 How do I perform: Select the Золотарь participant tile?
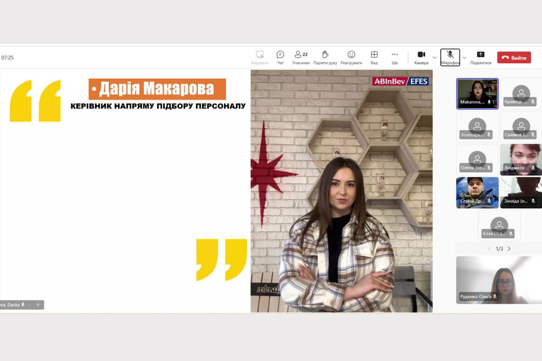click(478, 127)
